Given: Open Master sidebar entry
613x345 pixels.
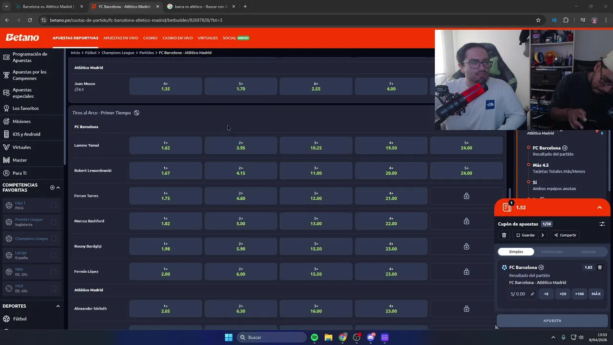Looking at the screenshot, I should [x=20, y=160].
